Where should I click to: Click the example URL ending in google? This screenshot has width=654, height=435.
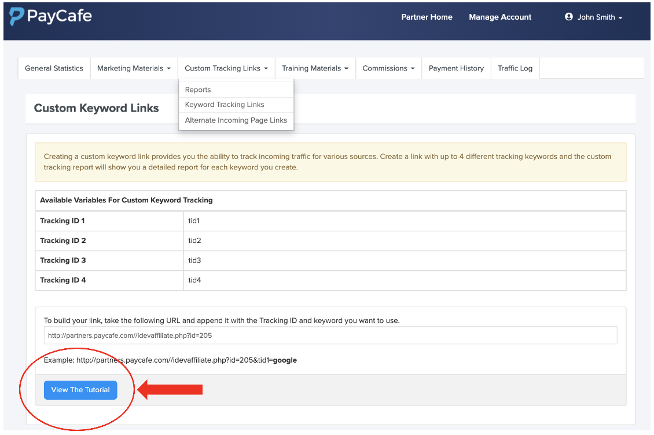pos(186,360)
